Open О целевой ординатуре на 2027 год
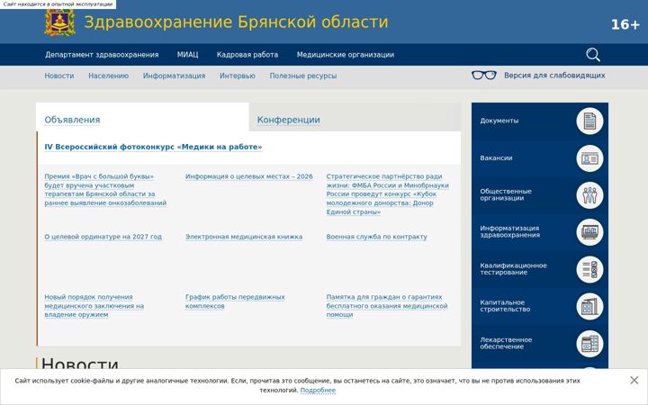 [x=103, y=237]
